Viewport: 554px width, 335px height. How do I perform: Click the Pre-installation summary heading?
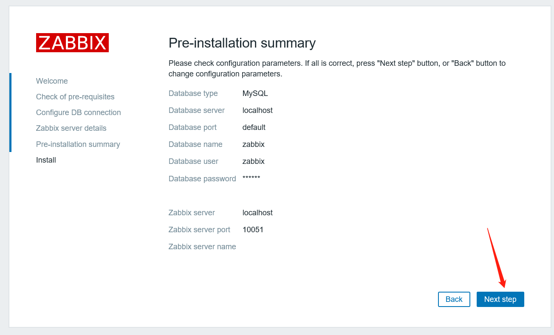tap(242, 43)
